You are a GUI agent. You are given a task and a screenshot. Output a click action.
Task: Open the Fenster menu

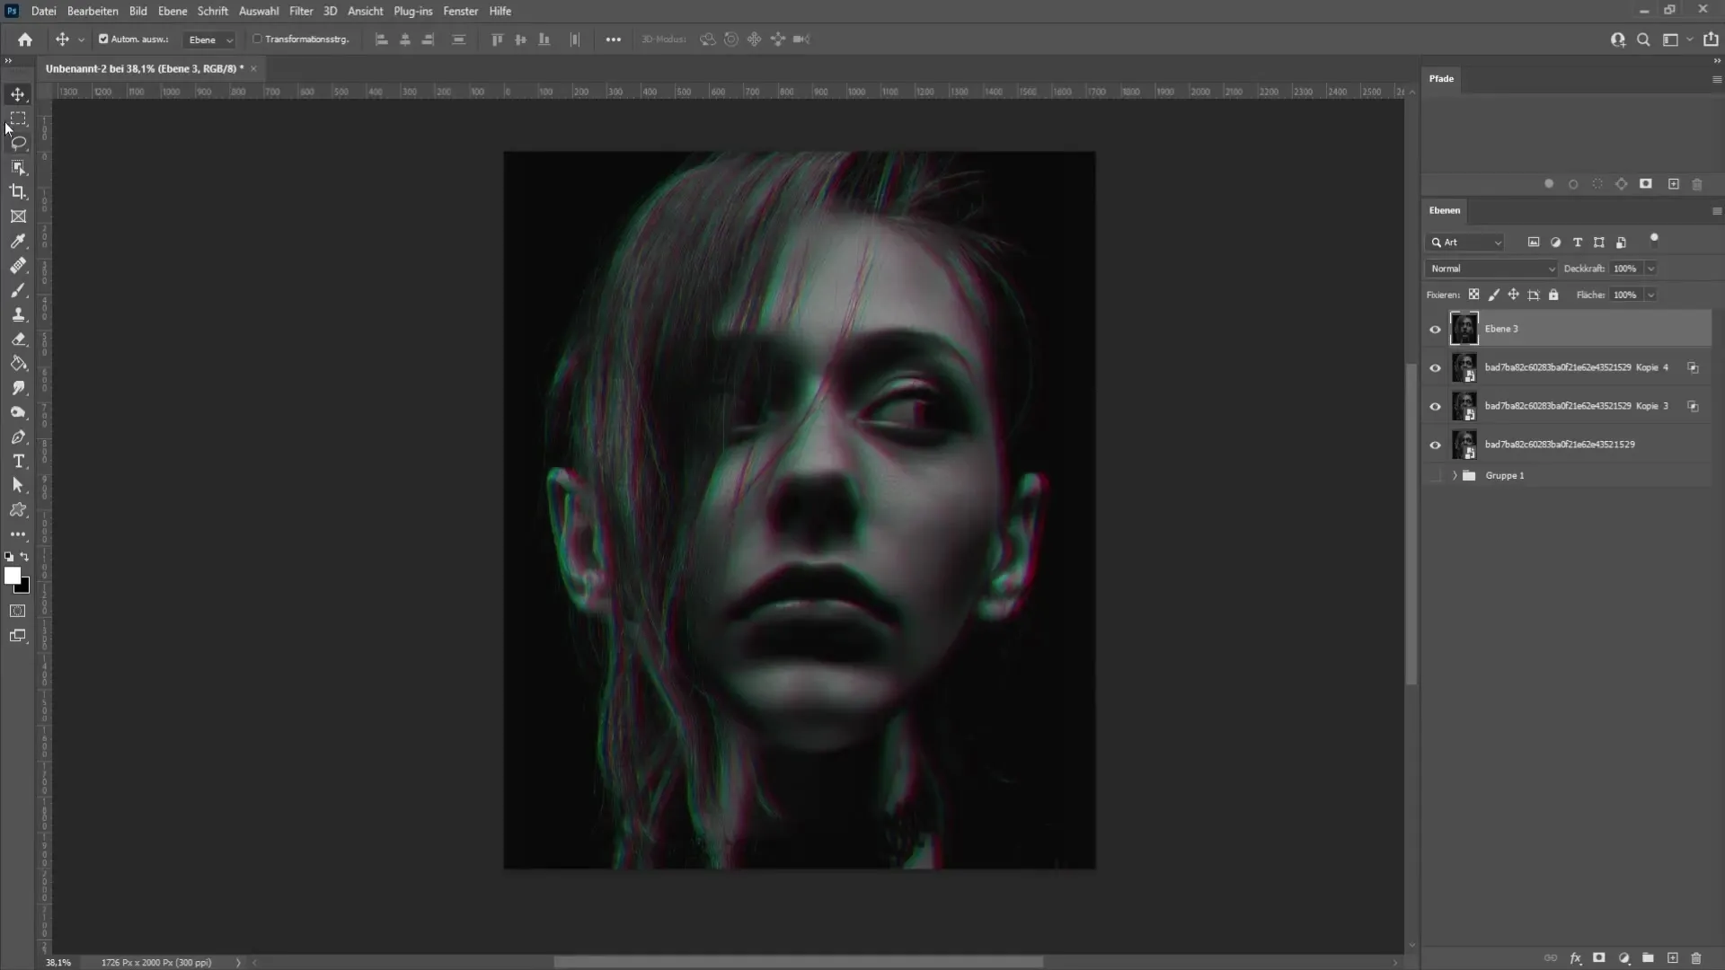coord(461,11)
